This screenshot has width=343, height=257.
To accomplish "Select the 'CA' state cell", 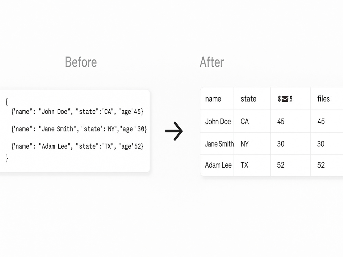I will [245, 122].
